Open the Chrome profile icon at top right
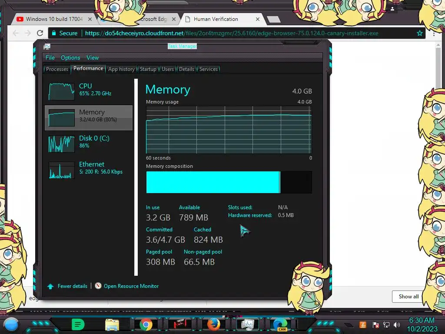Image resolution: width=445 pixels, height=334 pixels. pos(392,9)
